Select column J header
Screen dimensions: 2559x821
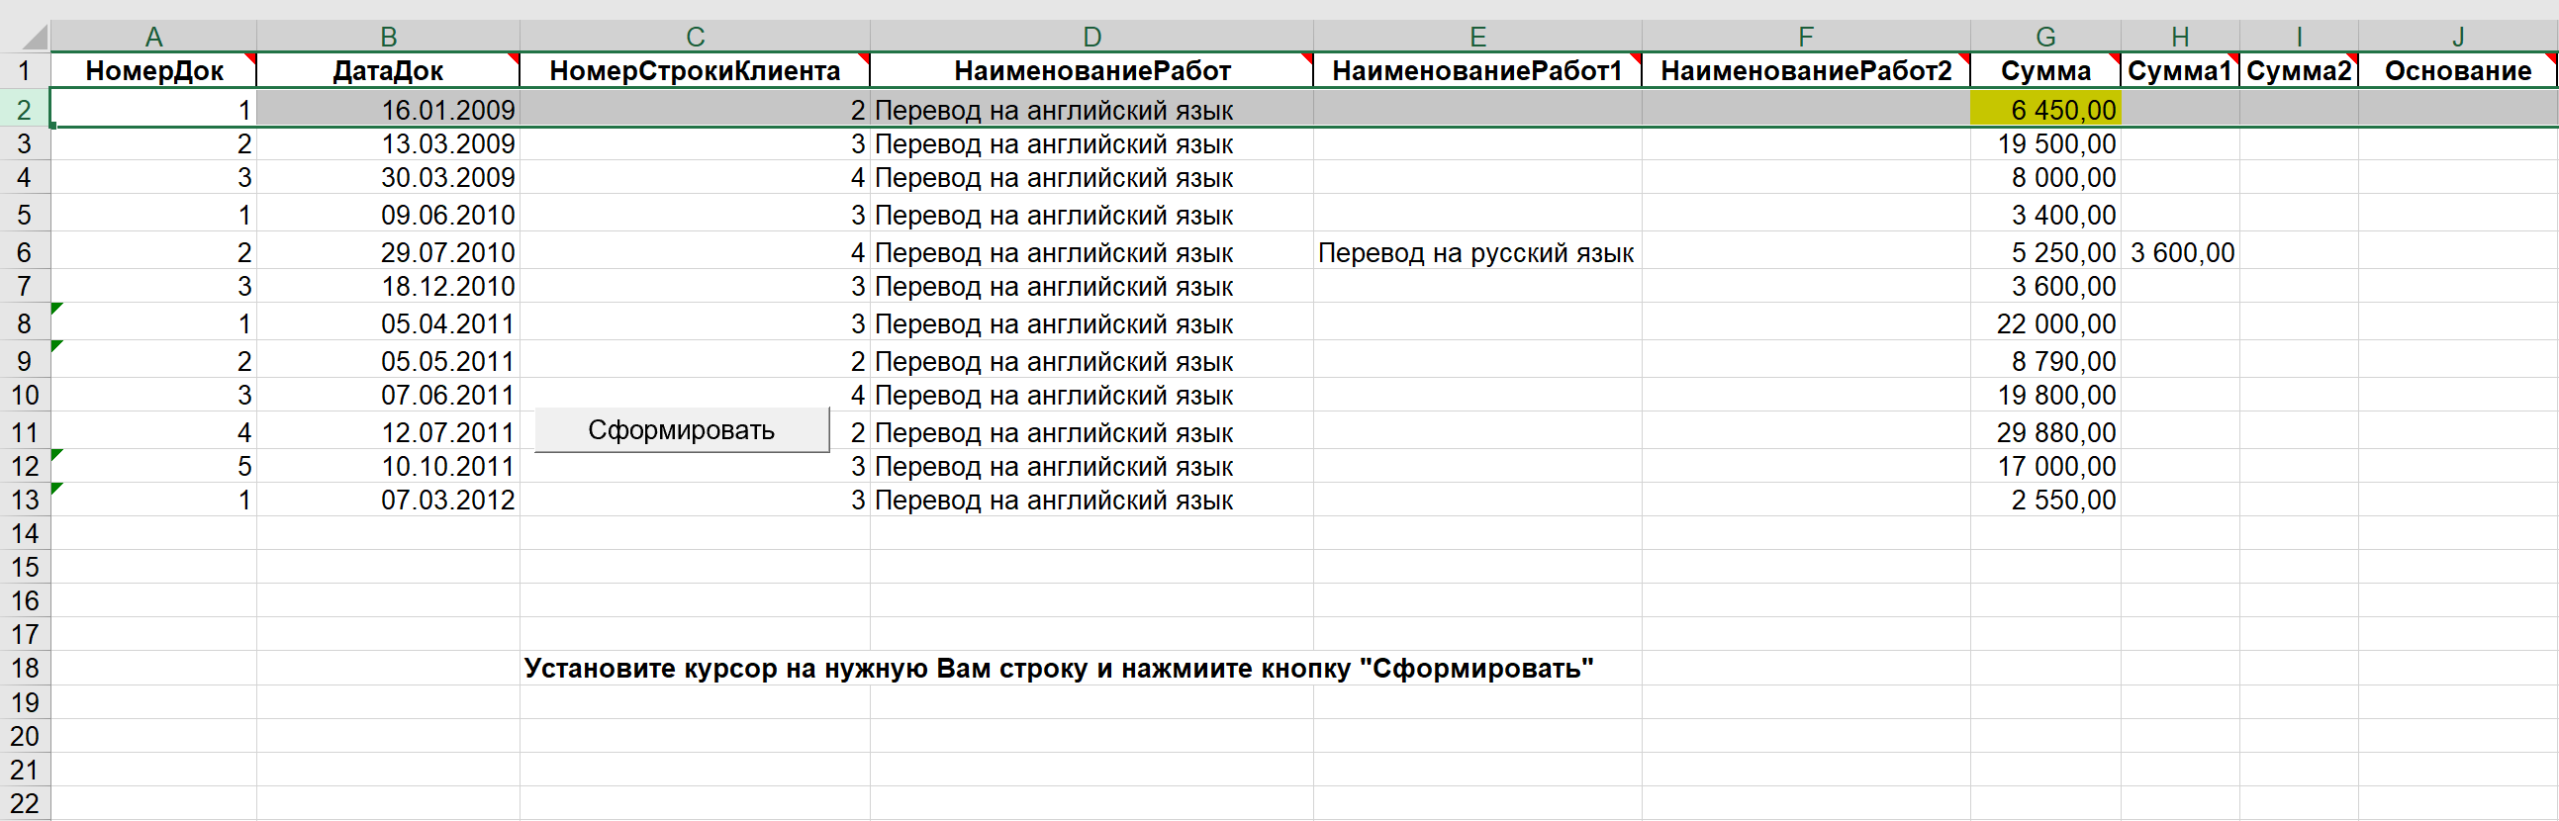click(x=2458, y=37)
